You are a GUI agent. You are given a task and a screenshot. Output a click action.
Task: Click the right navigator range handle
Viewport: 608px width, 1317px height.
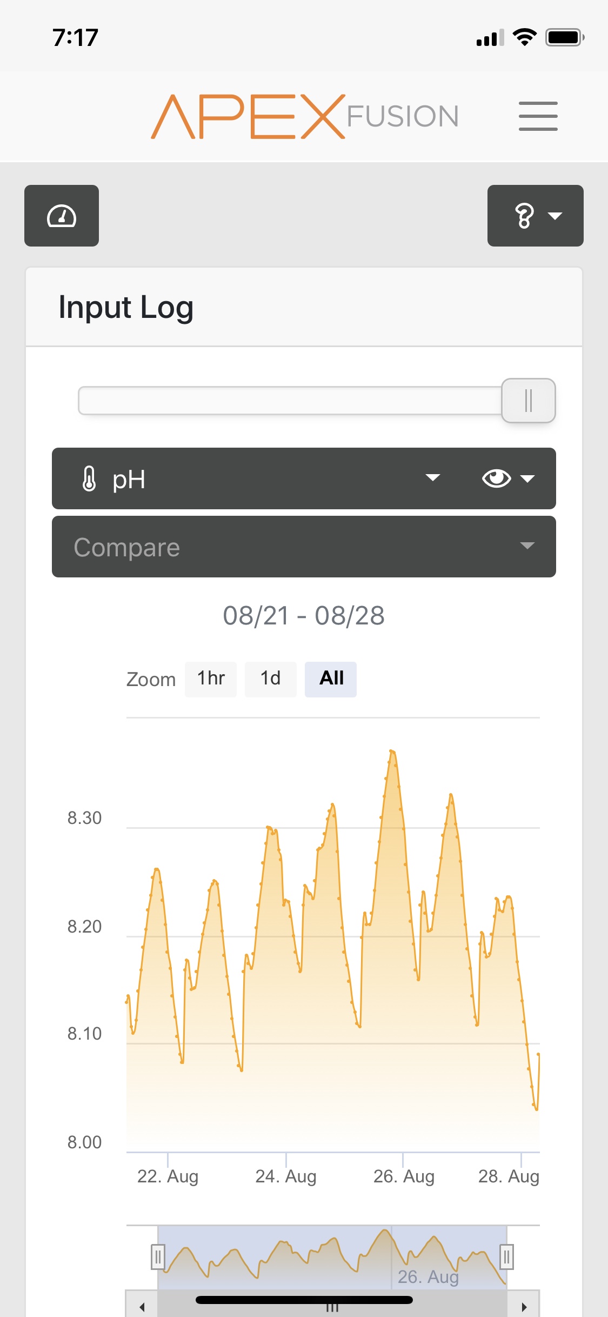point(506,1257)
